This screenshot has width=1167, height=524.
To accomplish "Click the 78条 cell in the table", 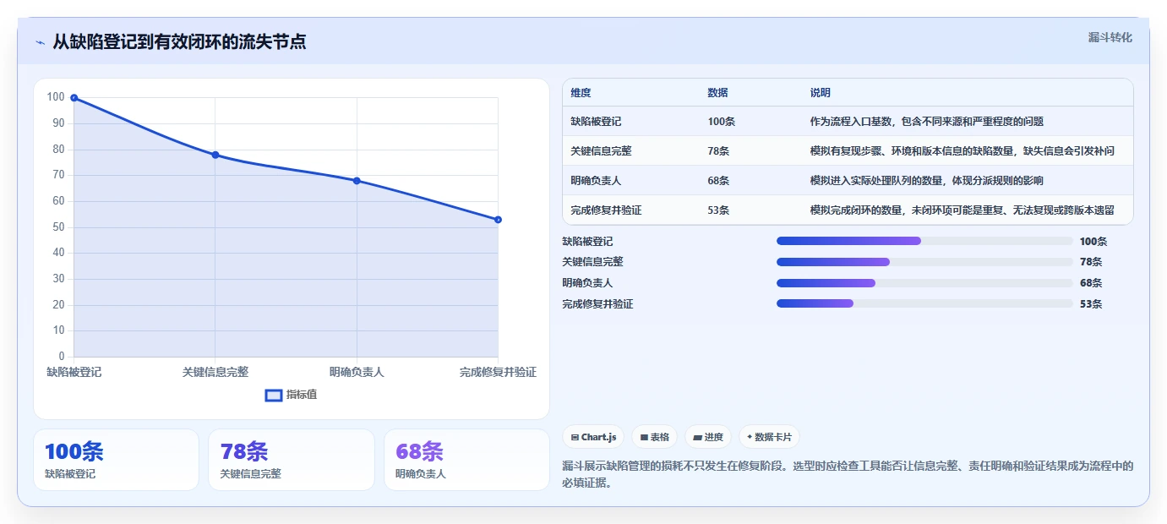I will click(x=718, y=151).
